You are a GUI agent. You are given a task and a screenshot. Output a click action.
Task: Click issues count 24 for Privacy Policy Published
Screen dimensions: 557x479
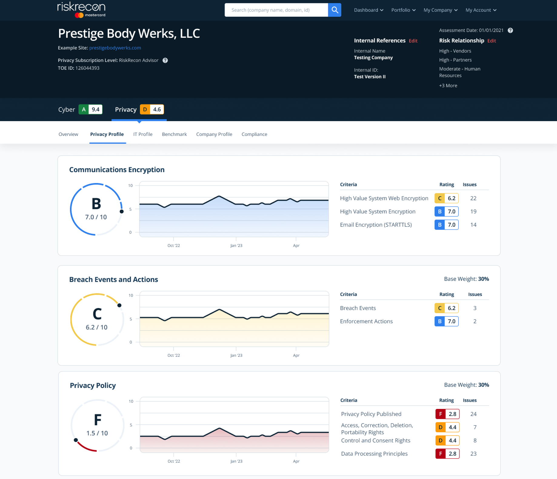tap(473, 414)
